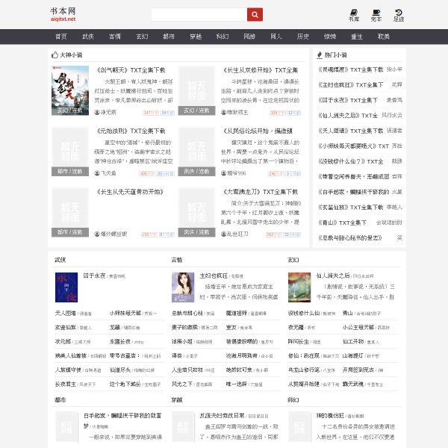The image size is (448, 448).
Task: Click author icon beside 净无痕
Action: (97, 112)
